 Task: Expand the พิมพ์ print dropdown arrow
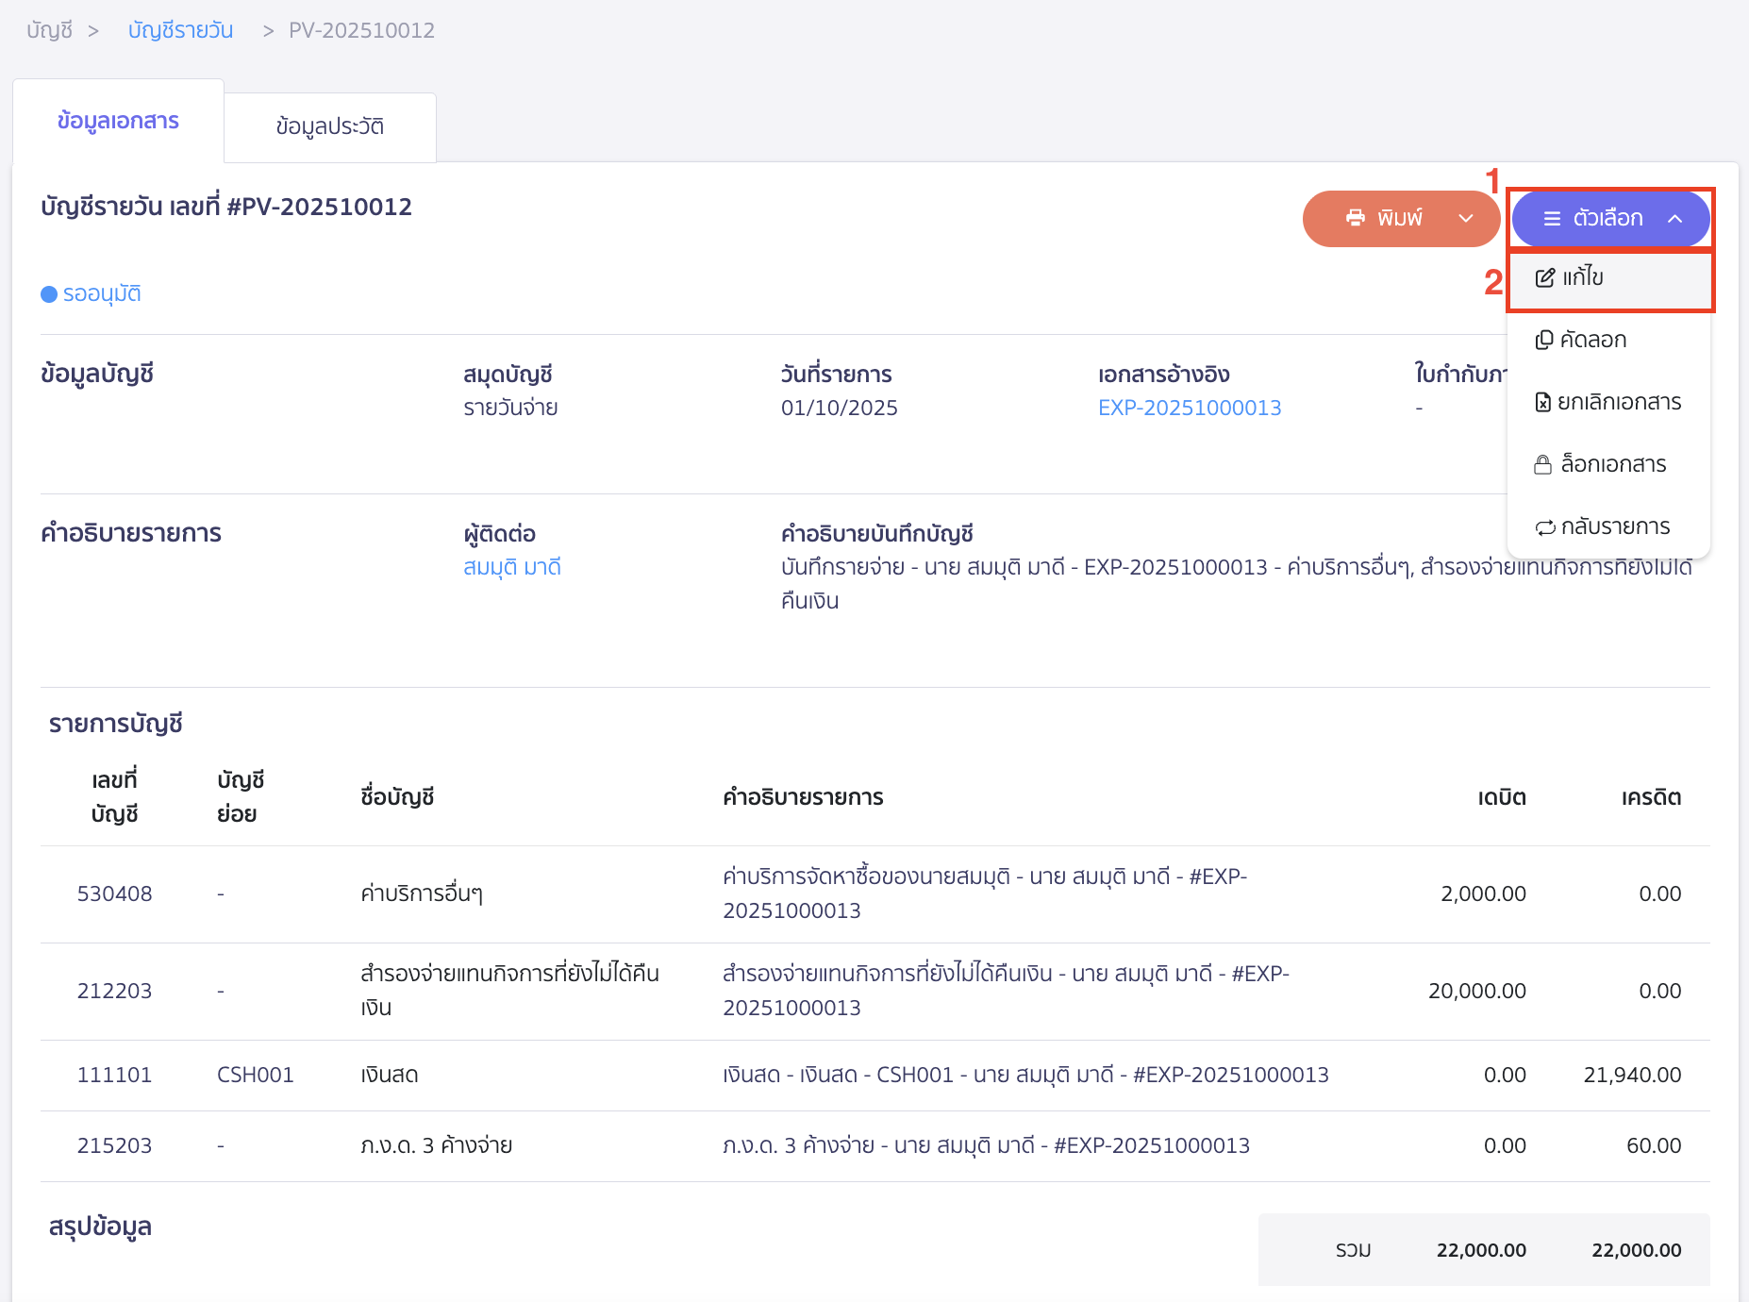pyautogui.click(x=1465, y=219)
